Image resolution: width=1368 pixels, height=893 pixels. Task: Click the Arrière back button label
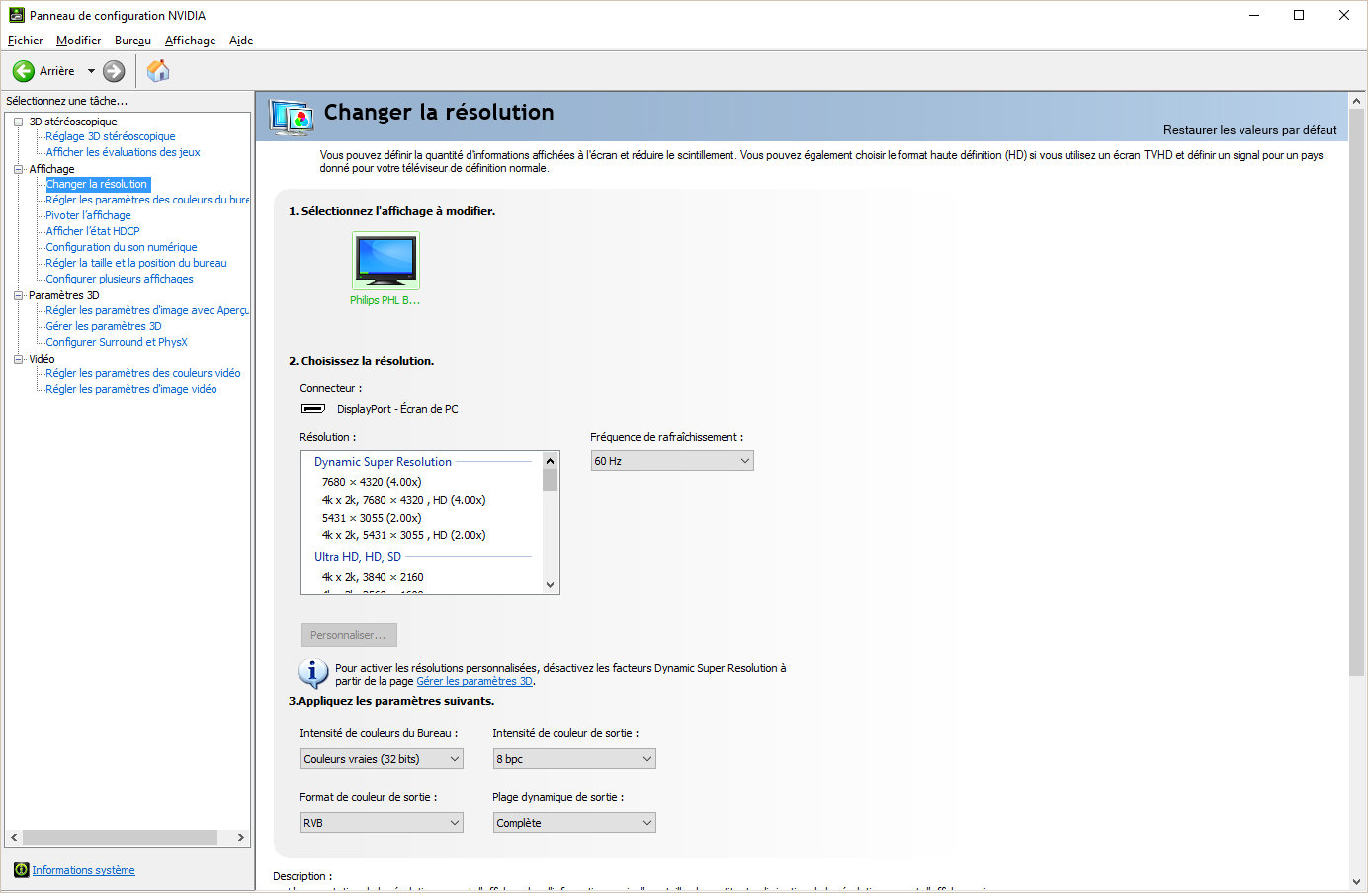coord(57,71)
